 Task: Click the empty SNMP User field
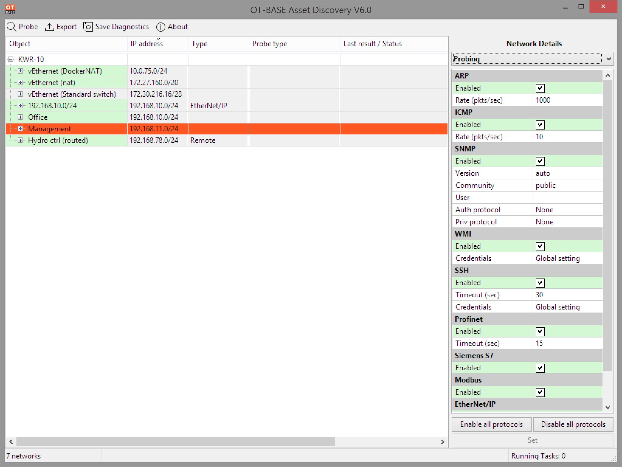tap(568, 198)
